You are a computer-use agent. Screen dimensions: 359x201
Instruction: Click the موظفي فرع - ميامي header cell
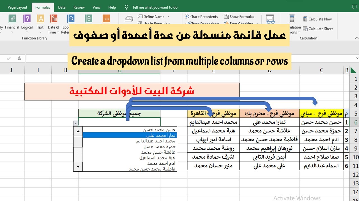coord(321,113)
